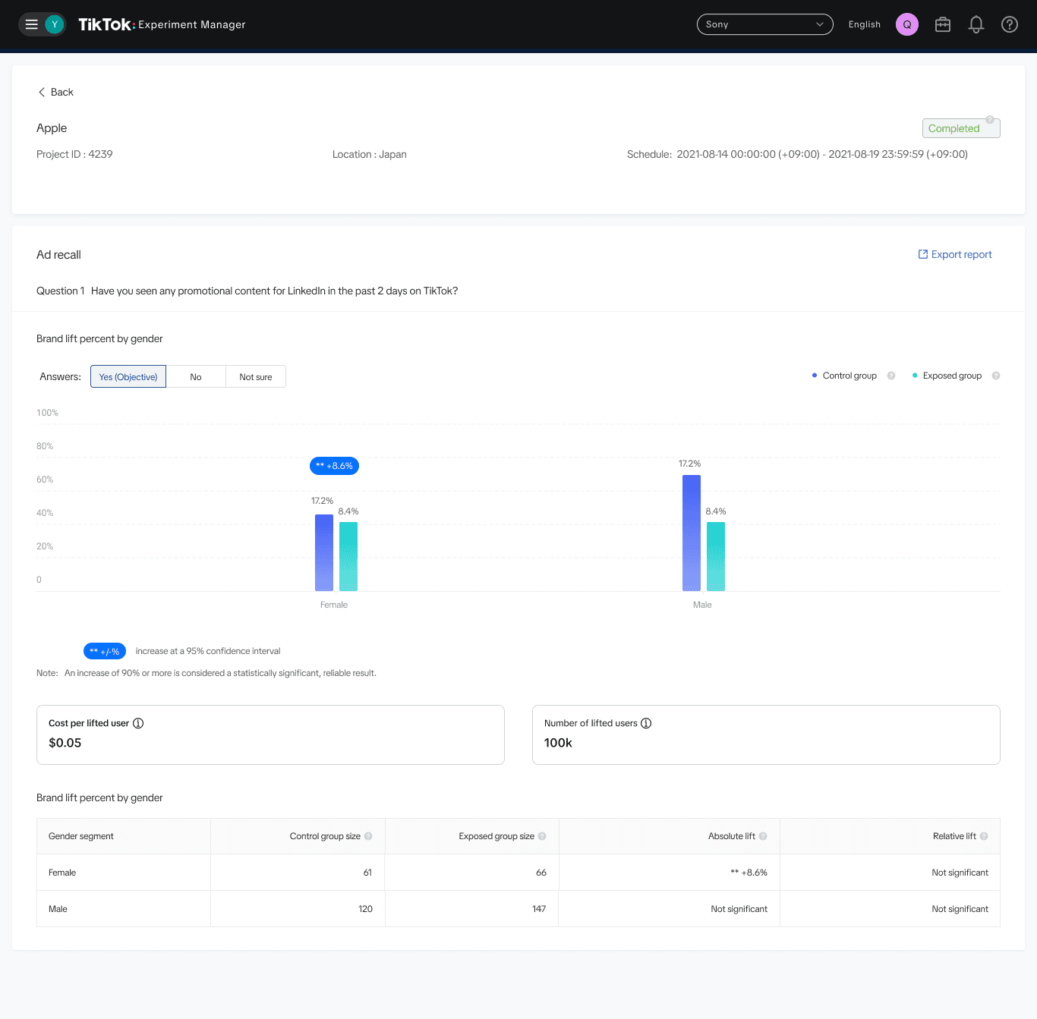Click the '$0.05' cost value
Viewport: 1037px width, 1019px height.
65,743
